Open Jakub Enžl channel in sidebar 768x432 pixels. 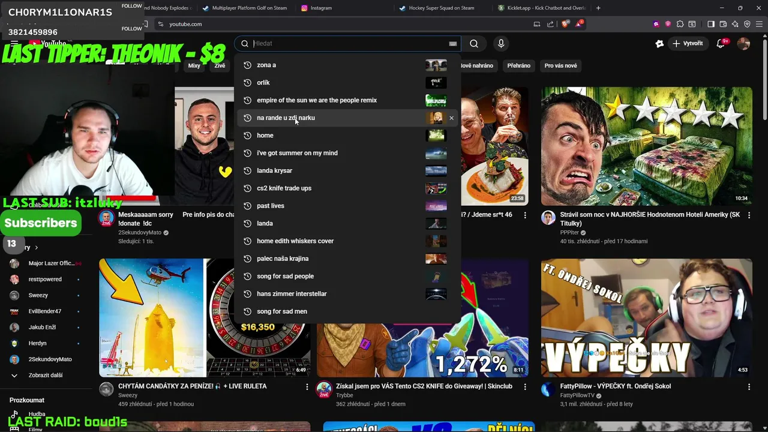pos(46,327)
